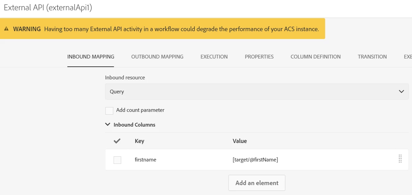This screenshot has width=412, height=195.
Task: Enable the Add count parameter checkbox
Action: pos(109,110)
